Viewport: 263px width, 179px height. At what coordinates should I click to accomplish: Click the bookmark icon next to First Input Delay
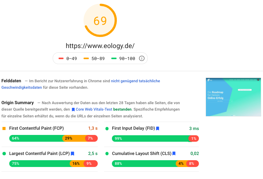coord(158,128)
